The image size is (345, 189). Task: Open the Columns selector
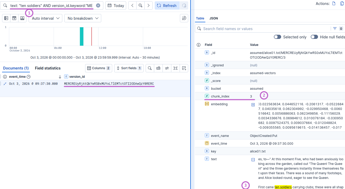pyautogui.click(x=99, y=68)
